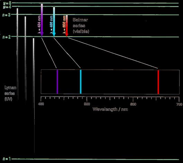The width and height of the screenshot is (183, 163).
Task: Click the cyan 486 nm transition arrow
Action: (54, 22)
